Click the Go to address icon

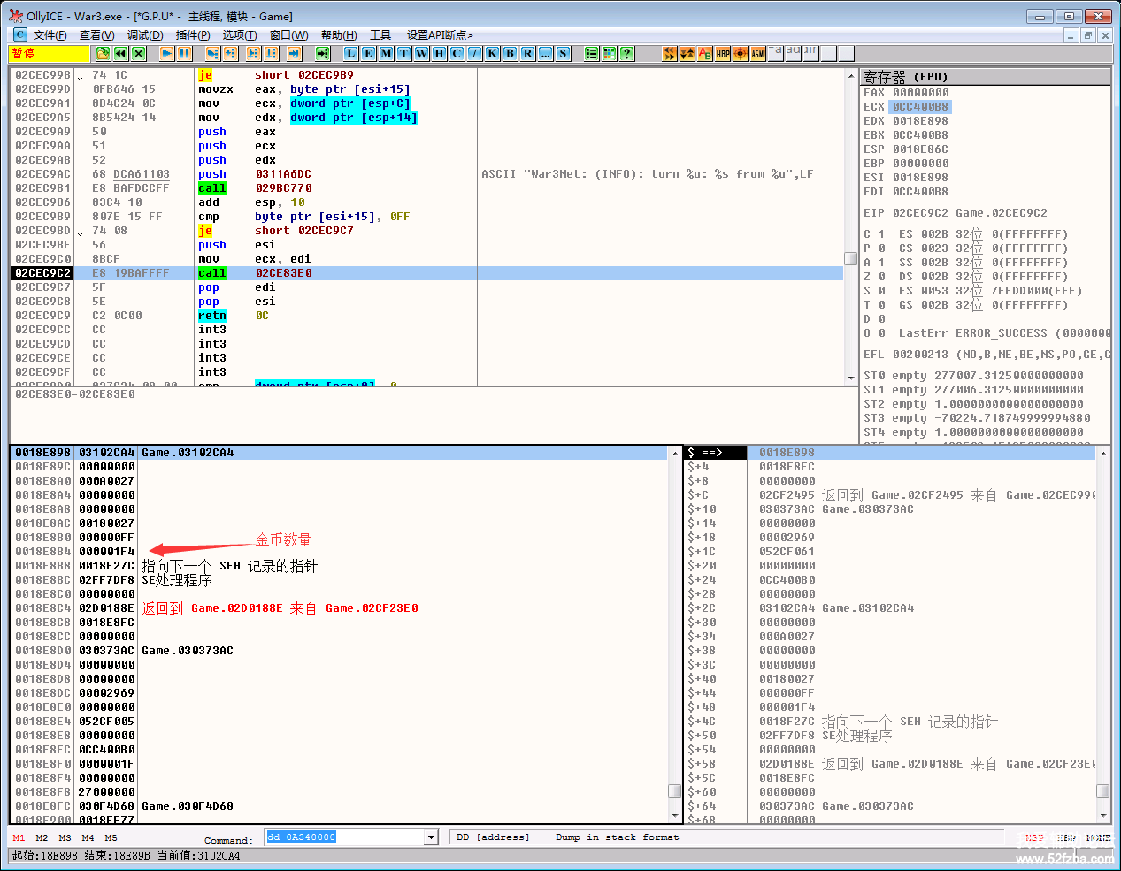pos(323,53)
